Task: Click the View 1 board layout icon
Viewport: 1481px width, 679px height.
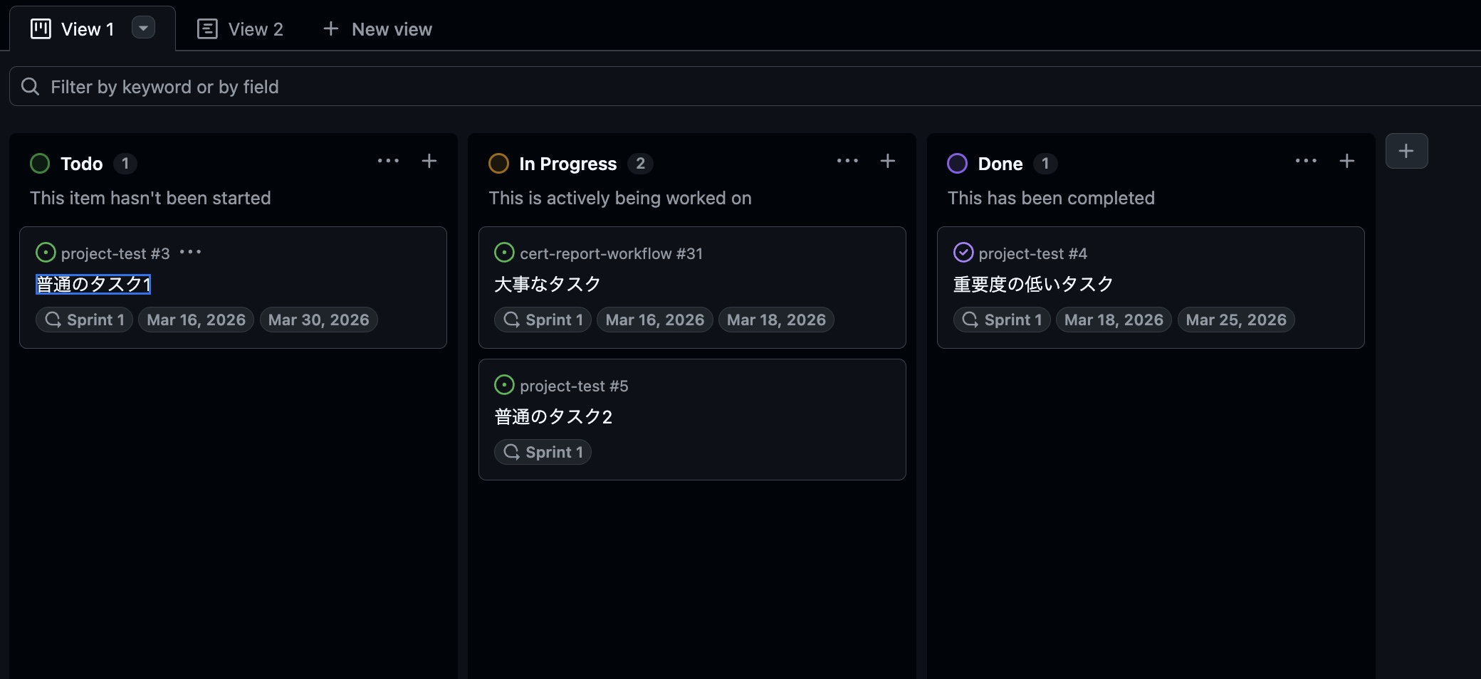Action: pyautogui.click(x=40, y=28)
